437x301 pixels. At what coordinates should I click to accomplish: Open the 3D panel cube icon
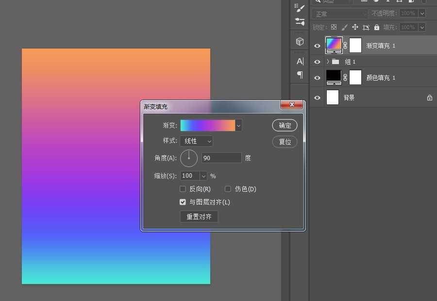click(x=300, y=41)
